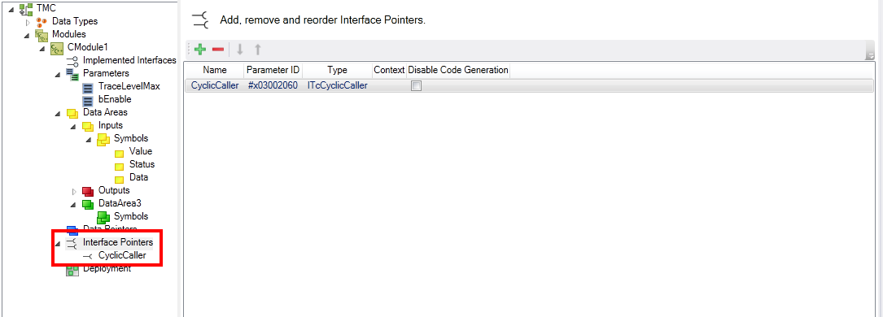The image size is (883, 317).
Task: Collapse the DataArea3 node
Action: click(x=73, y=205)
